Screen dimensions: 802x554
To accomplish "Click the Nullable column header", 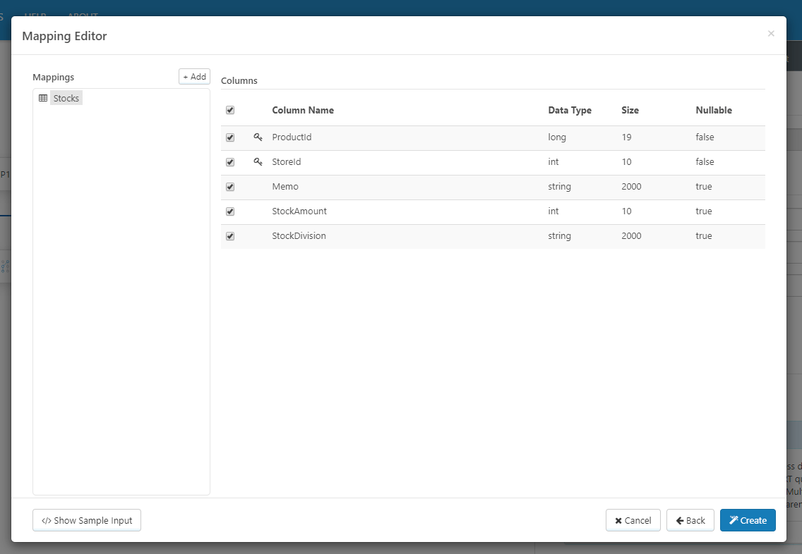I will [714, 110].
